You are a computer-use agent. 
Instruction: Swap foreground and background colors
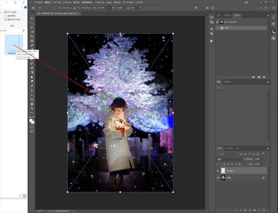coord(33,117)
